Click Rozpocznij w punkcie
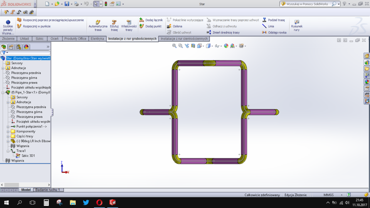Image resolution: width=370 pixels, height=208 pixels. pyautogui.click(x=34, y=26)
